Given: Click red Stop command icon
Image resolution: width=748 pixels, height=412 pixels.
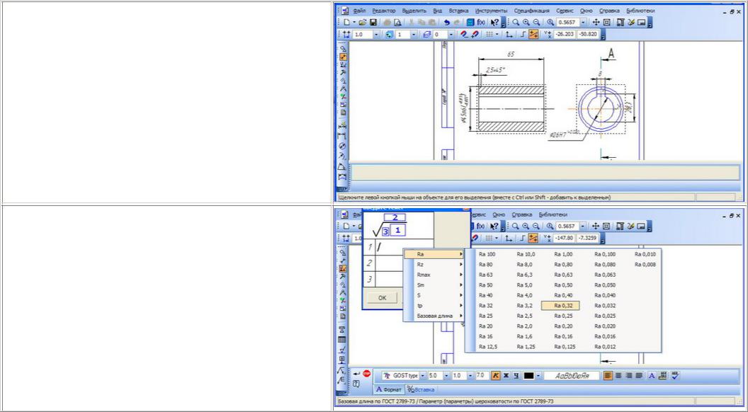Looking at the screenshot, I should pyautogui.click(x=366, y=373).
